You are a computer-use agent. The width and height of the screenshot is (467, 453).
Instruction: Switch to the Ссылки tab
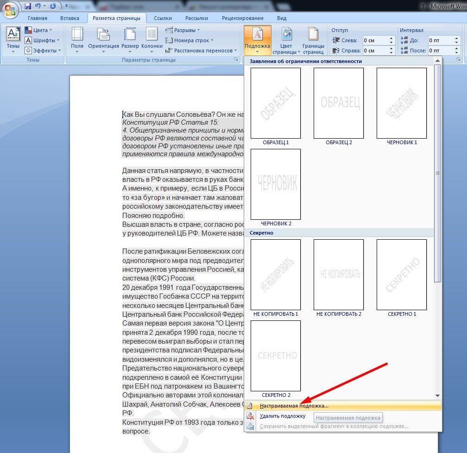[x=163, y=18]
